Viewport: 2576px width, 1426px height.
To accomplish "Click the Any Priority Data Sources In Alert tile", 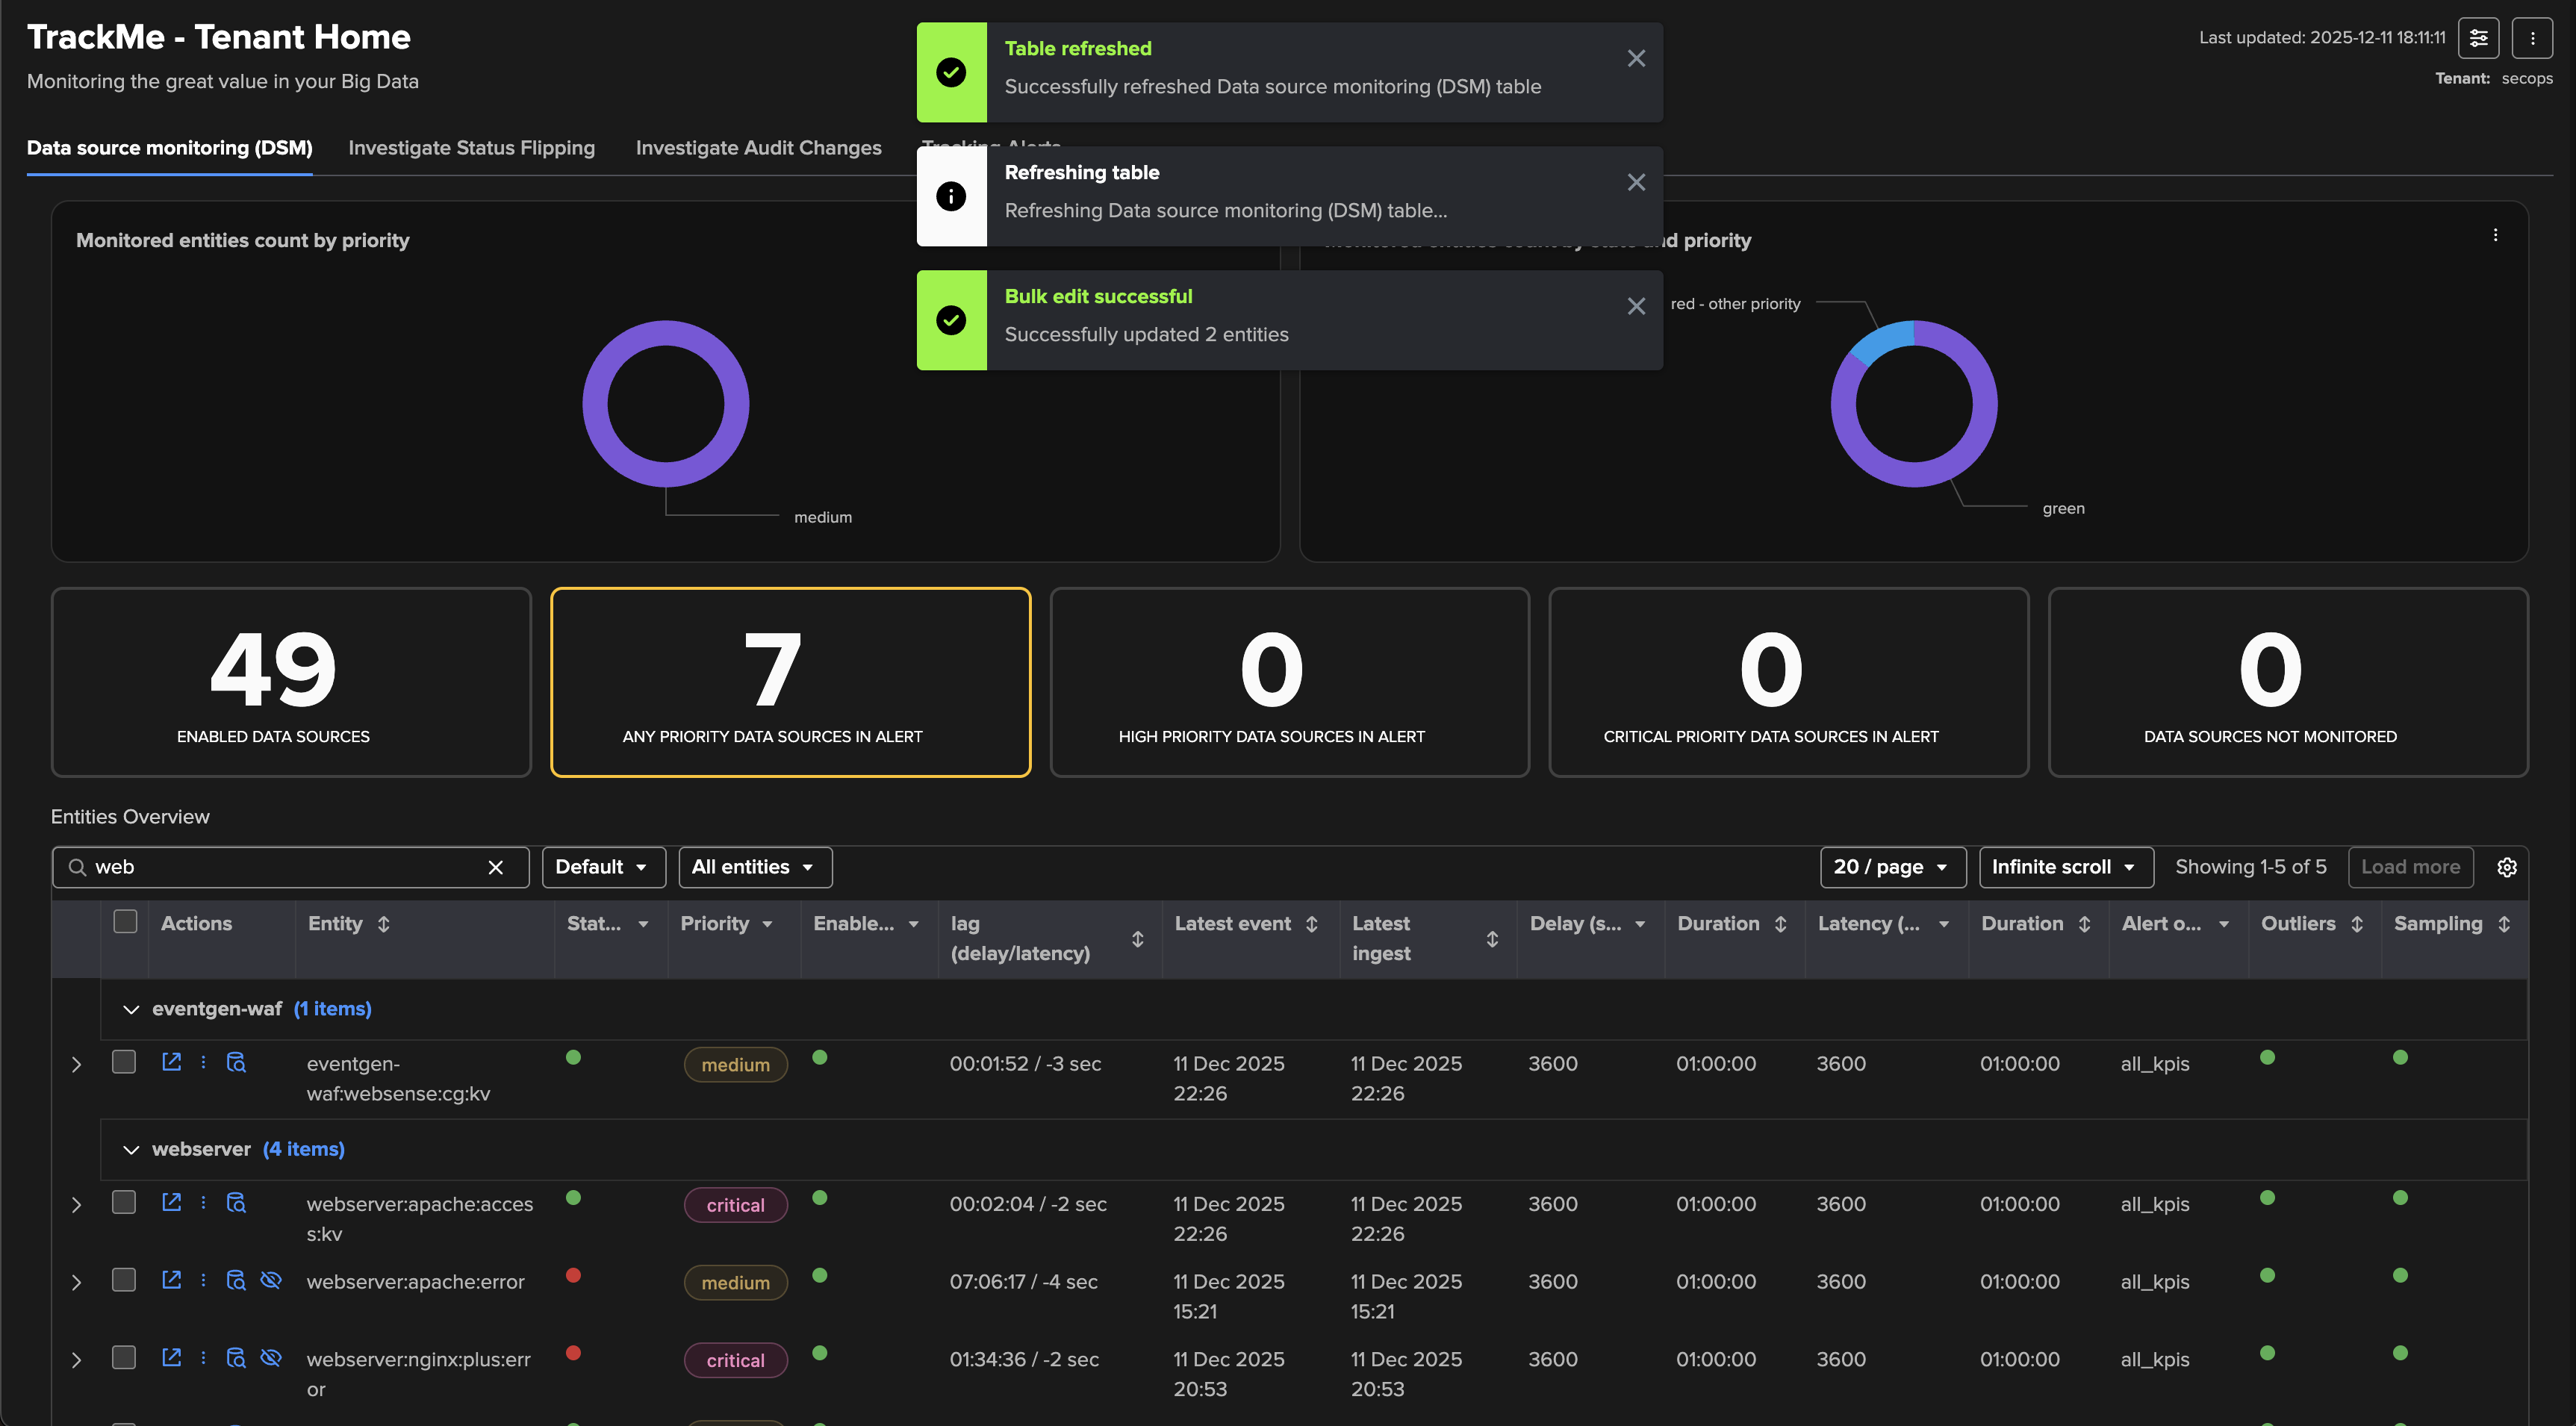I will pos(790,682).
